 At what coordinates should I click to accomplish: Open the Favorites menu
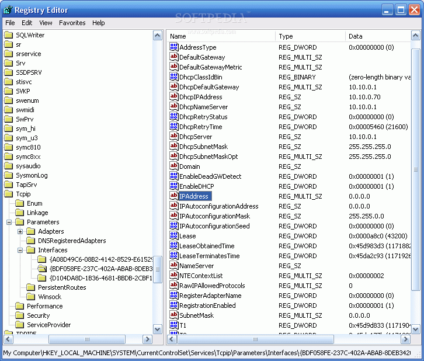click(72, 23)
